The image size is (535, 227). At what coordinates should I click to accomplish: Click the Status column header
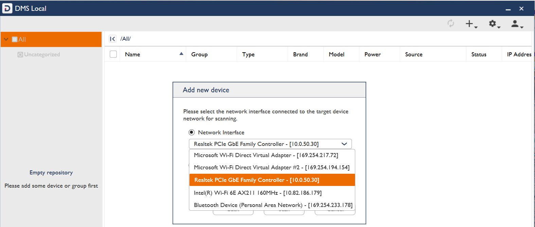pos(479,54)
